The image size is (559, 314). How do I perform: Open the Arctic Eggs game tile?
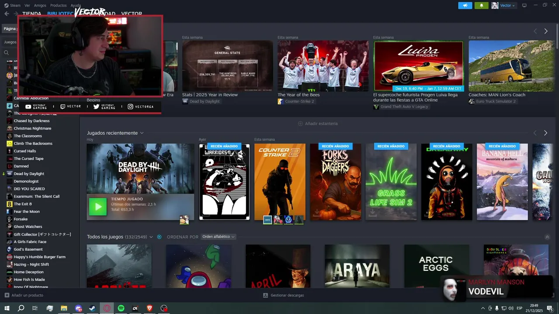click(x=437, y=266)
